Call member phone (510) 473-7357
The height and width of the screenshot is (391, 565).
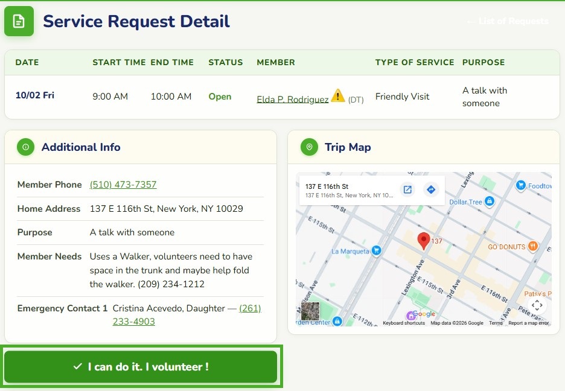coord(123,185)
